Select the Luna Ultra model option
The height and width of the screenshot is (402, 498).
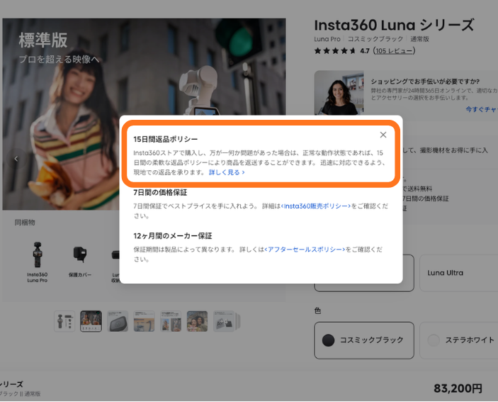point(458,273)
